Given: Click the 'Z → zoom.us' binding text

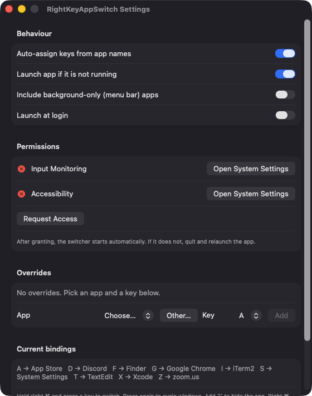Looking at the screenshot, I should [179, 377].
